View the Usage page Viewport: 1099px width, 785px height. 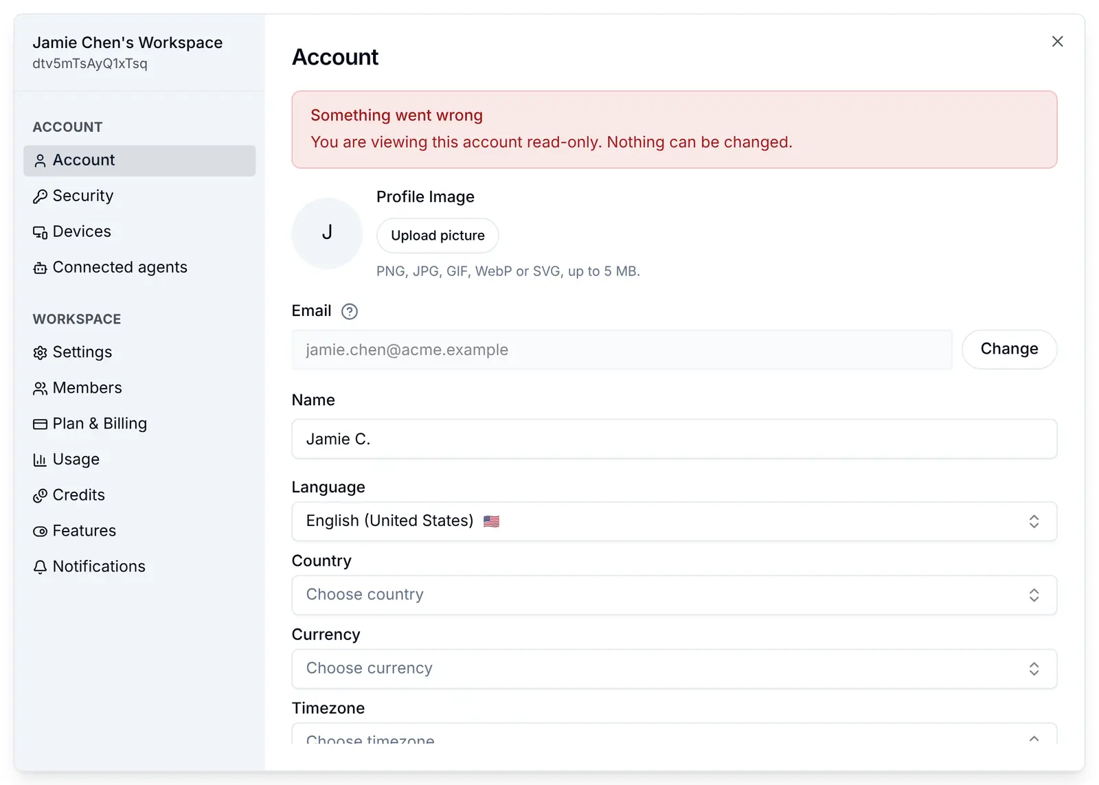[139, 460]
